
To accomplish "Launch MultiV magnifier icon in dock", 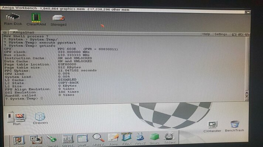I will click(x=98, y=139).
